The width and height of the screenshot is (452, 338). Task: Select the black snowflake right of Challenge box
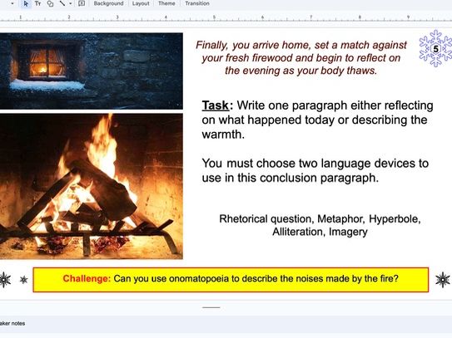click(x=443, y=280)
